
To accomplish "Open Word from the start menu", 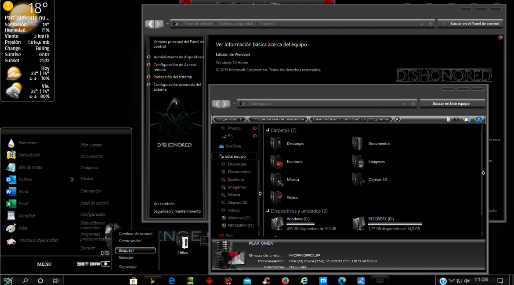I will tap(17, 192).
